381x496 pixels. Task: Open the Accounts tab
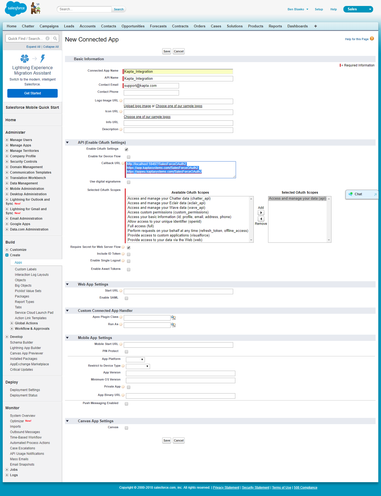click(x=87, y=26)
